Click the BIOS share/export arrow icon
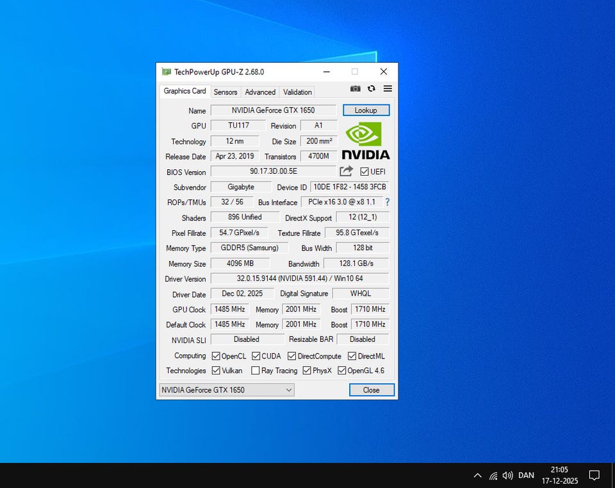Image resolution: width=615 pixels, height=488 pixels. click(x=347, y=171)
